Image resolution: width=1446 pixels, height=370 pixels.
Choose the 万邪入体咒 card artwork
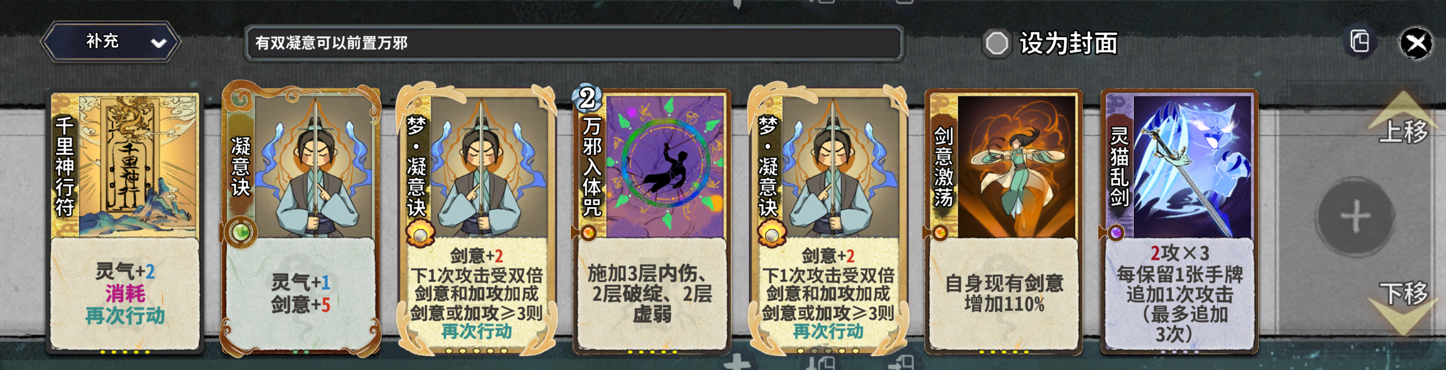point(665,166)
